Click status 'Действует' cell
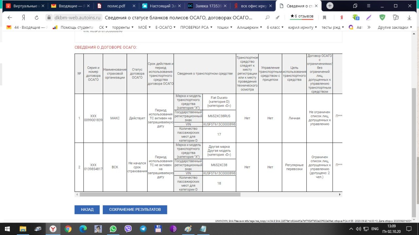The width and height of the screenshot is (419, 235). (137, 118)
